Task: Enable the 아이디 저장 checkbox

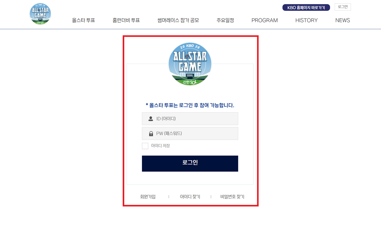Action: coord(145,146)
